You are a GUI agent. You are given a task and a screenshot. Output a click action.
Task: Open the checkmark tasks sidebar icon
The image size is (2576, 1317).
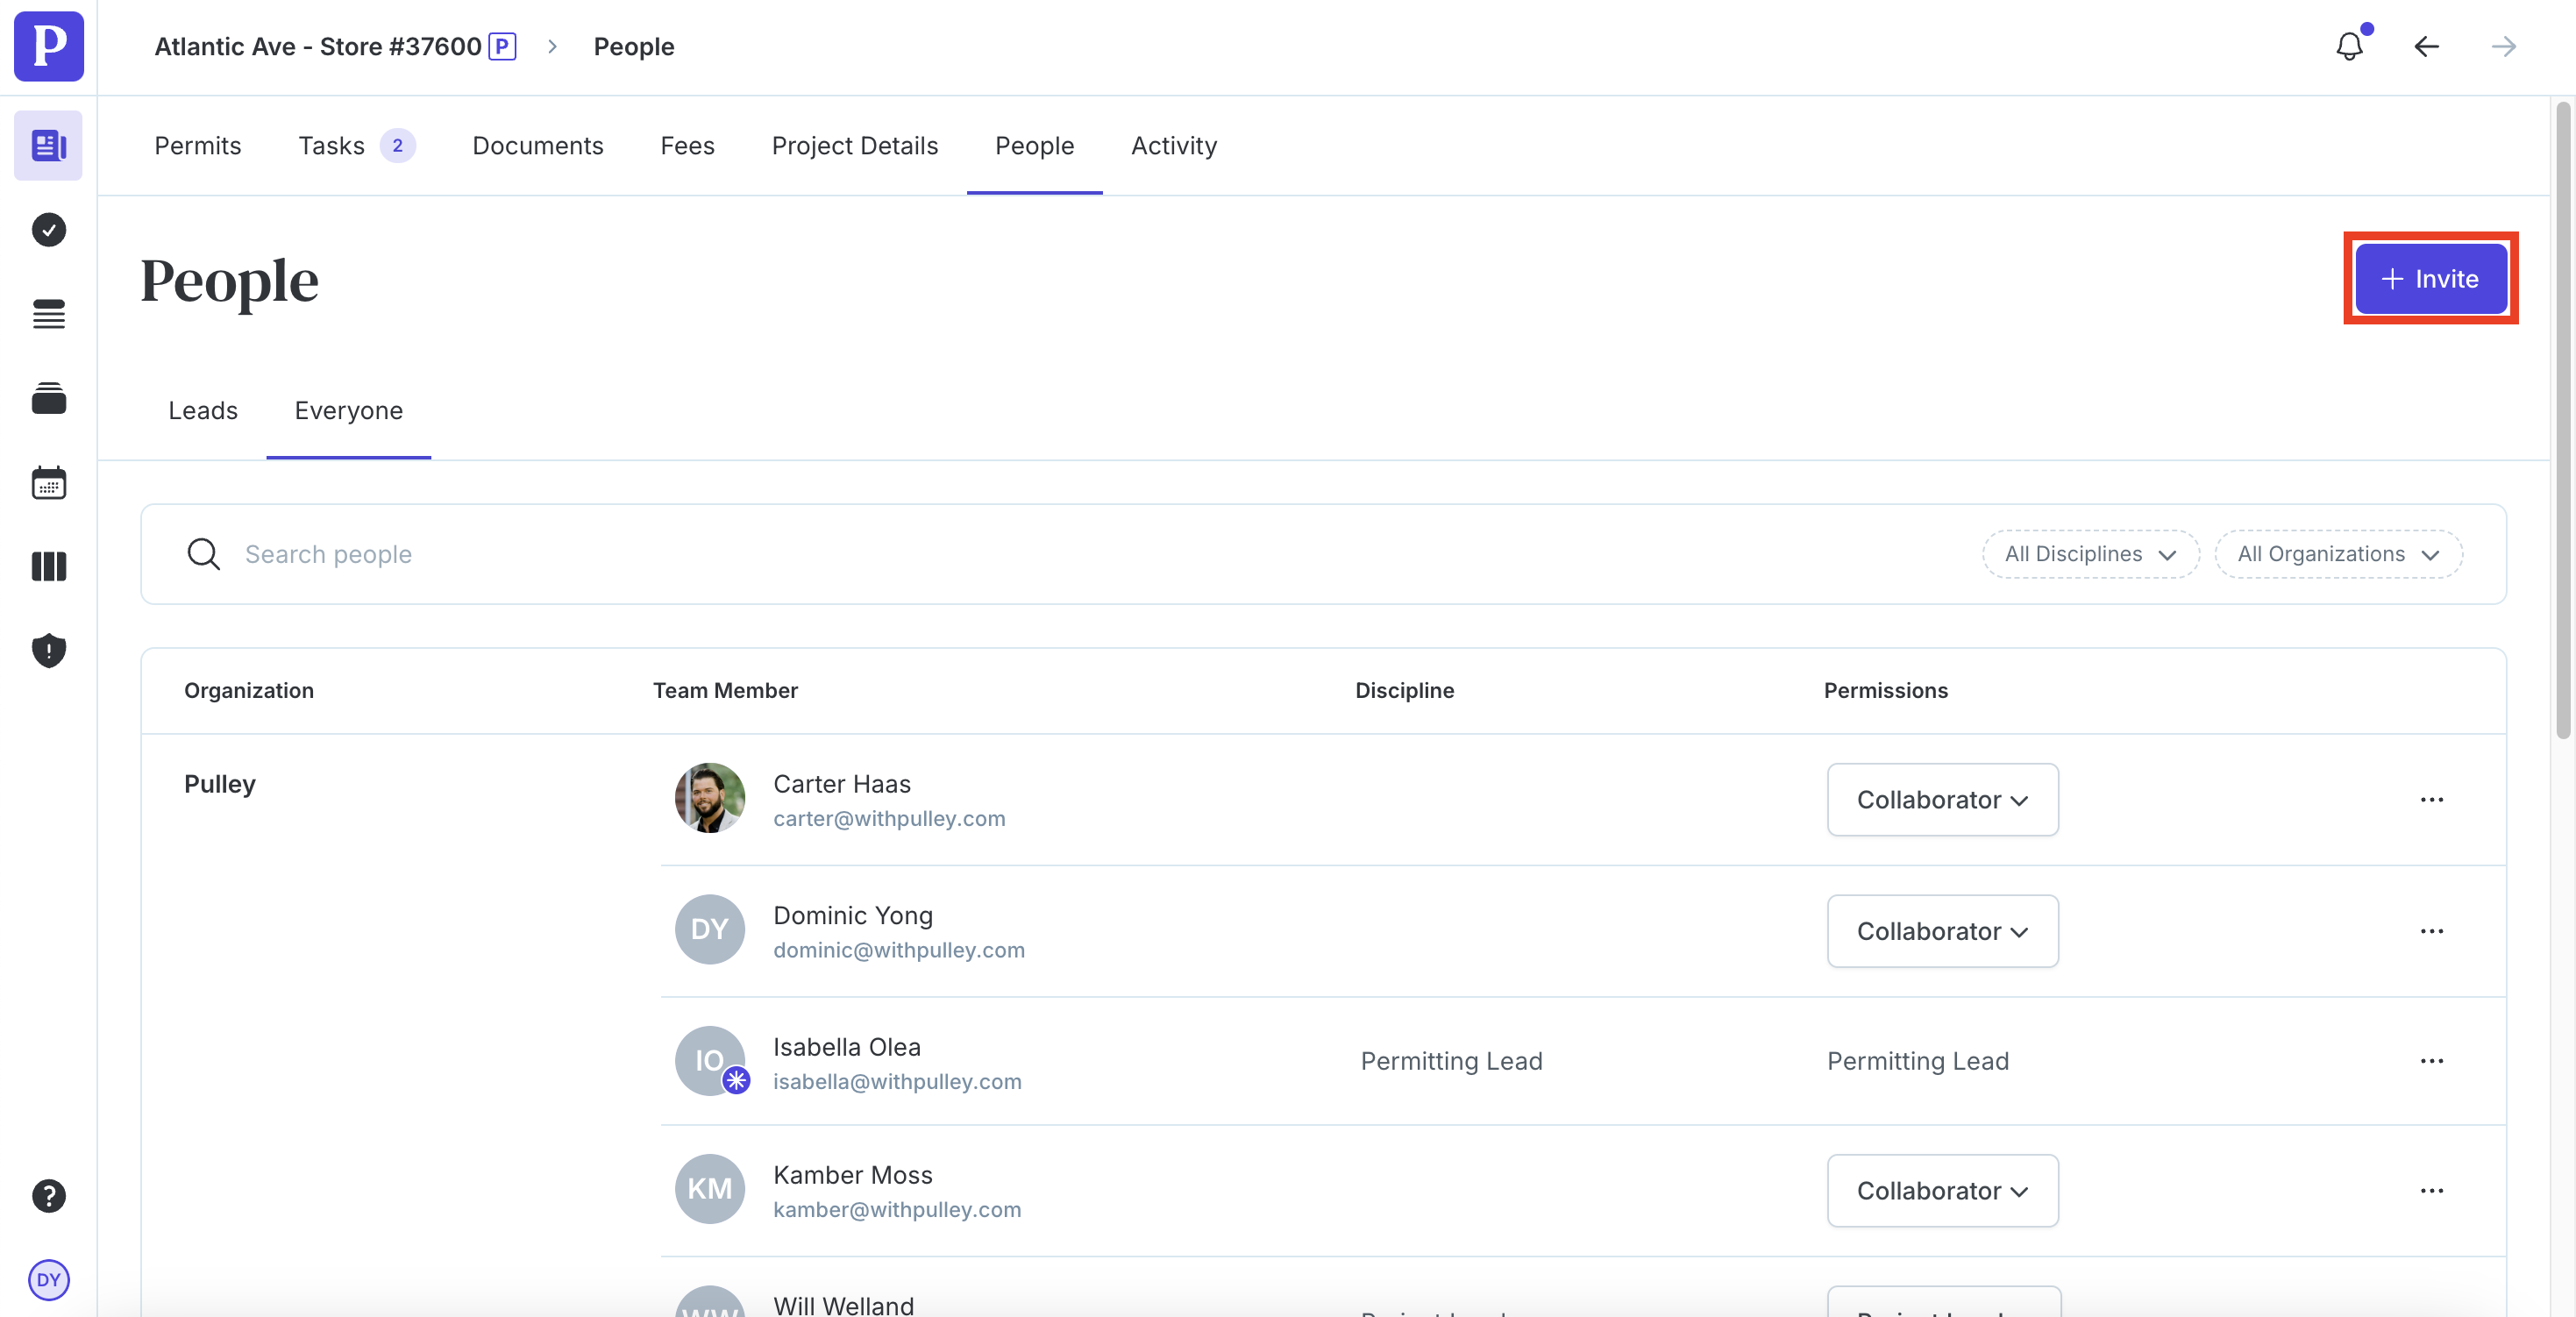pos(48,230)
